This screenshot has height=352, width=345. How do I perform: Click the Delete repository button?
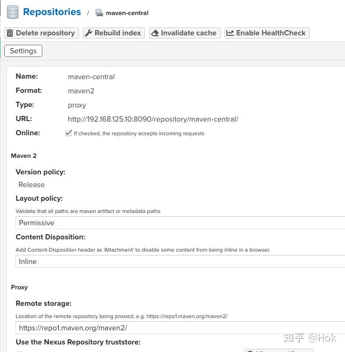42,33
